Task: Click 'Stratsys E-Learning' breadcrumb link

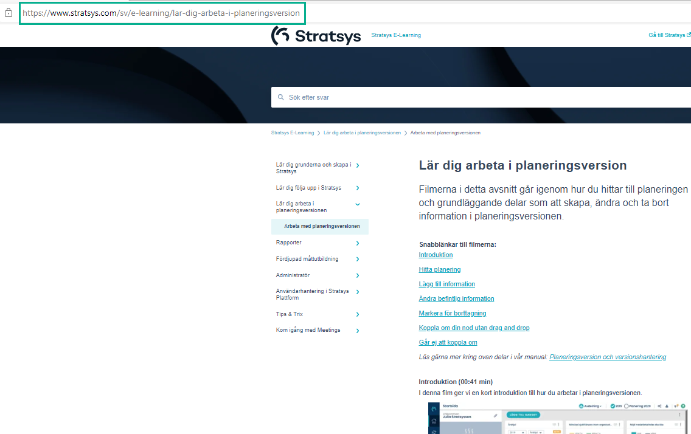Action: click(293, 133)
